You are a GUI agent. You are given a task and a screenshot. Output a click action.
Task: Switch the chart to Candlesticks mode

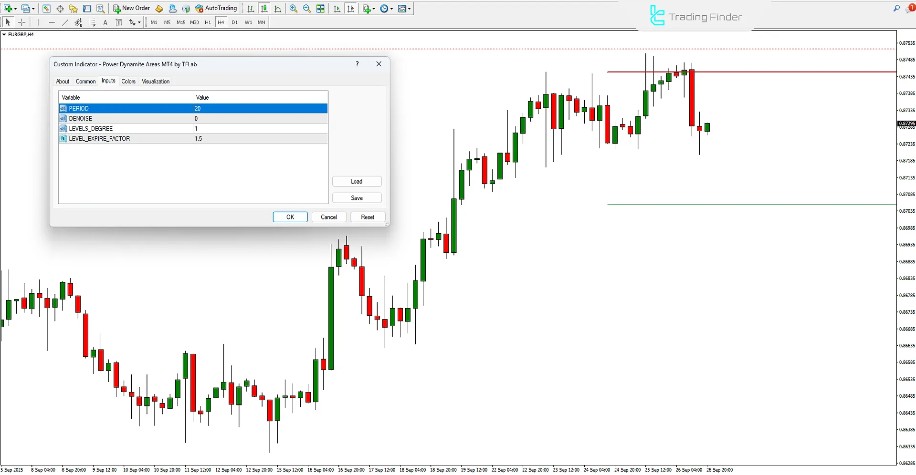[x=264, y=9]
